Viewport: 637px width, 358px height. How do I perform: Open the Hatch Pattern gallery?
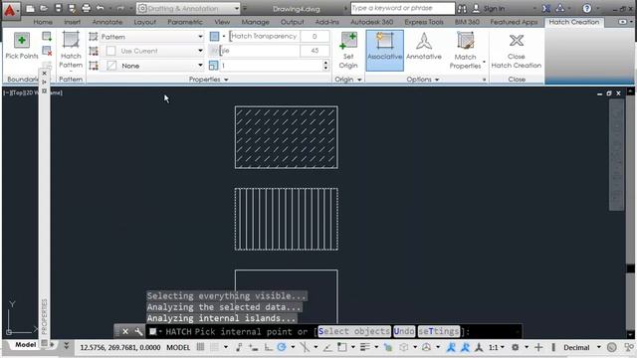tap(71, 51)
